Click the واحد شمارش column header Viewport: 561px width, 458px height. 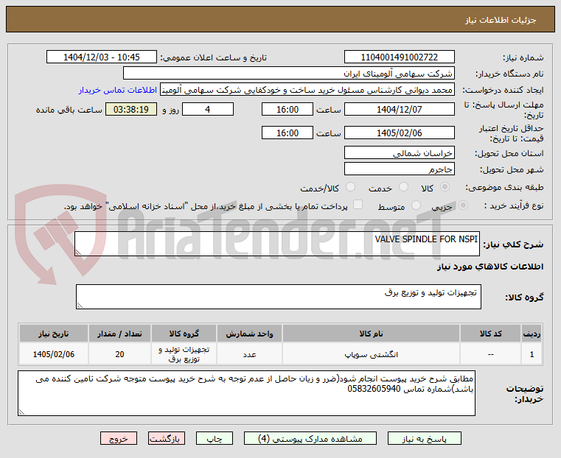coord(249,334)
